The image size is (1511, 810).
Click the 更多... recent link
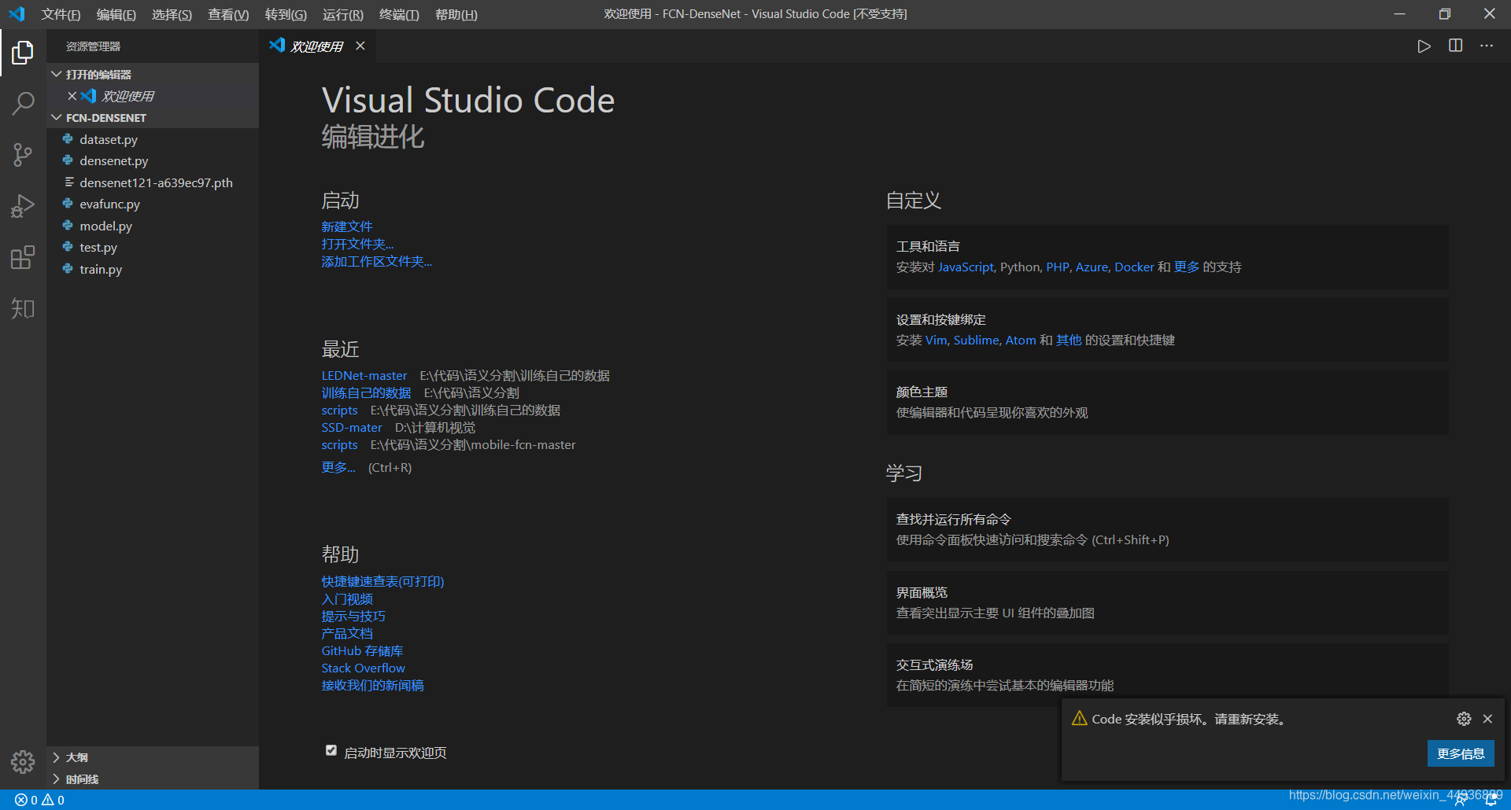click(x=338, y=467)
